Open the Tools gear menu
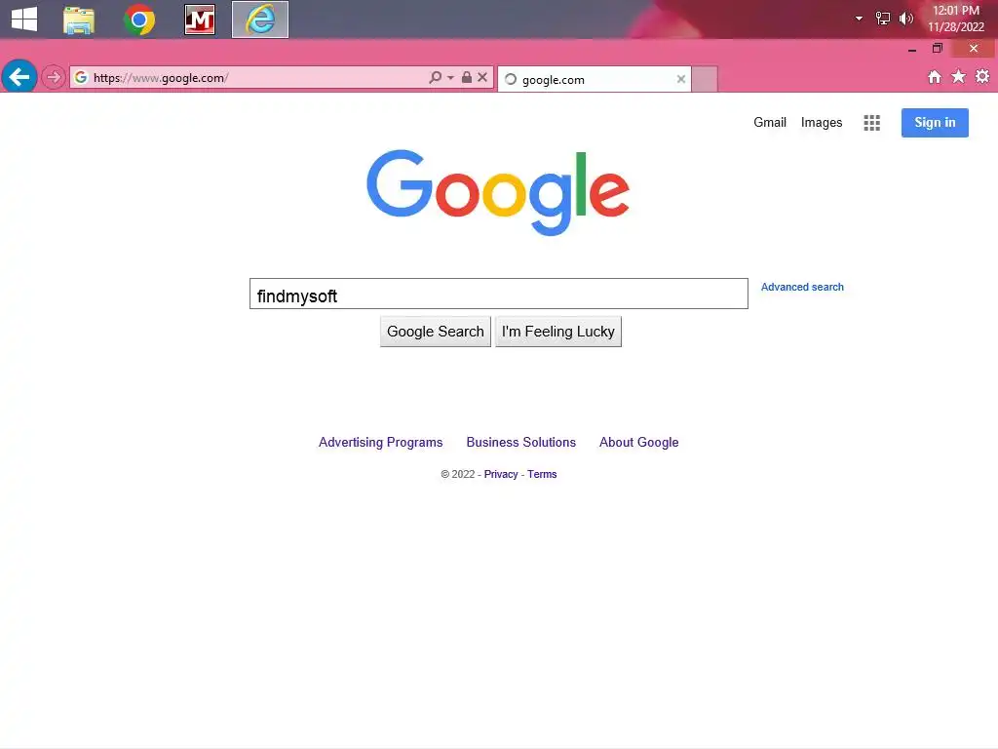This screenshot has width=998, height=749. click(x=982, y=77)
